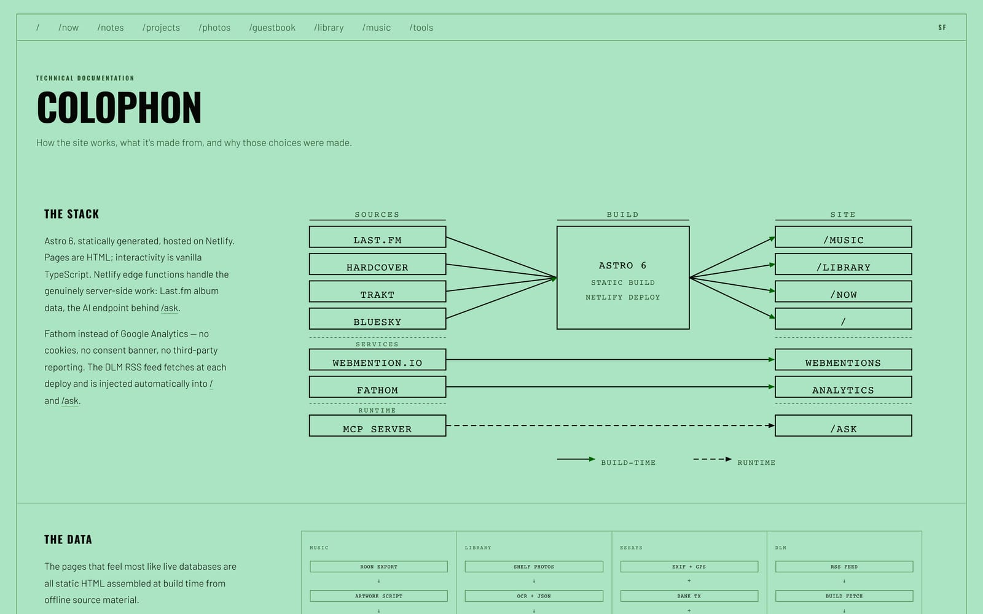Follow the inline /ask link after 'AI endpoint behind'
Viewport: 983px width, 614px height.
[x=170, y=308]
